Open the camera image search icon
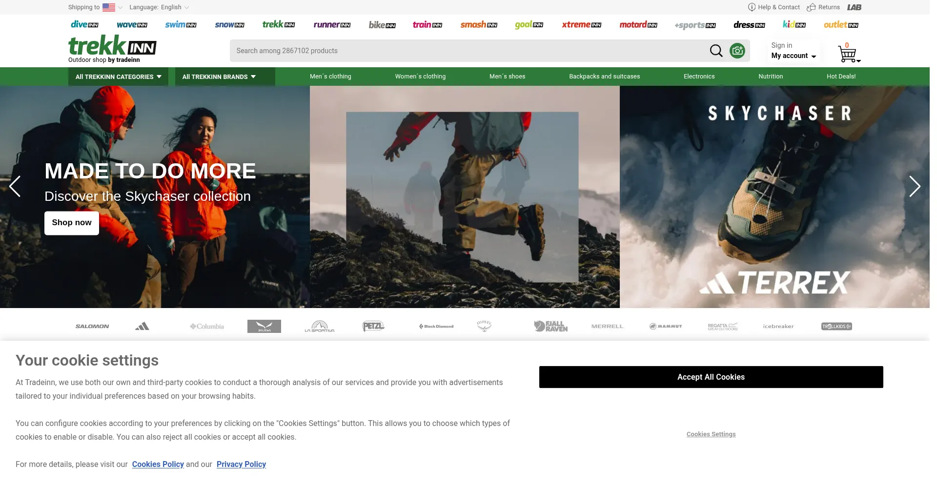Image resolution: width=937 pixels, height=484 pixels. coord(737,51)
